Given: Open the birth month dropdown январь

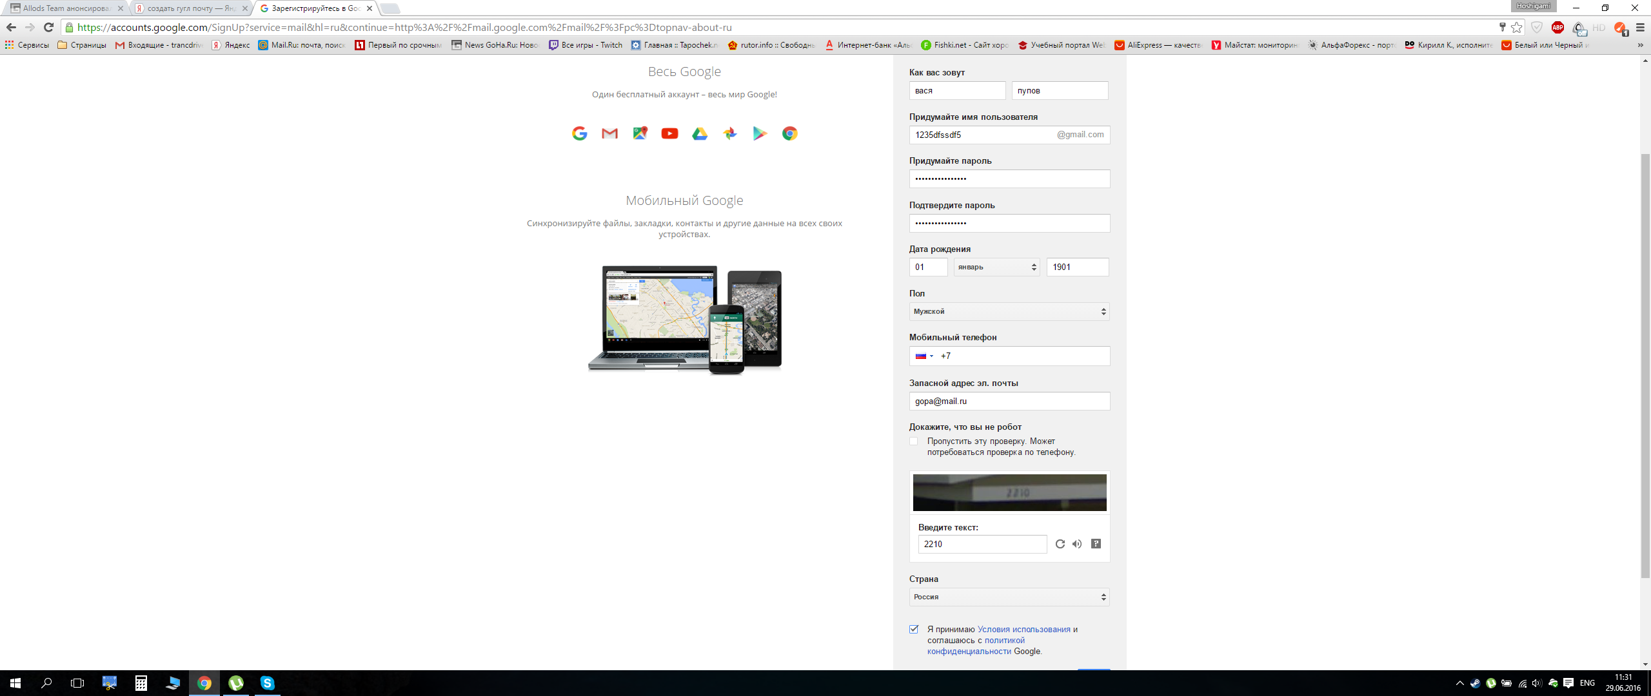Looking at the screenshot, I should click(996, 267).
